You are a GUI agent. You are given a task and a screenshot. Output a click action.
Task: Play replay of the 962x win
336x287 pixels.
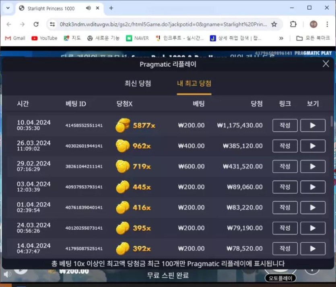(x=313, y=146)
